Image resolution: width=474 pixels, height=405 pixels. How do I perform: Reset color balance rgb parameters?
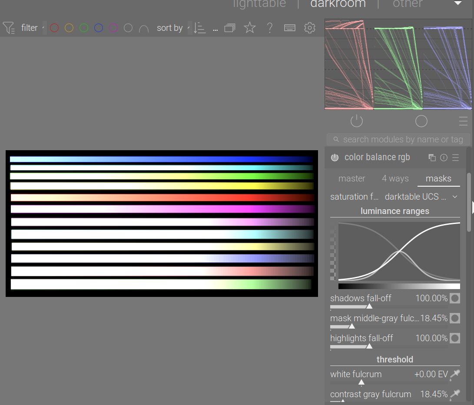(x=443, y=158)
